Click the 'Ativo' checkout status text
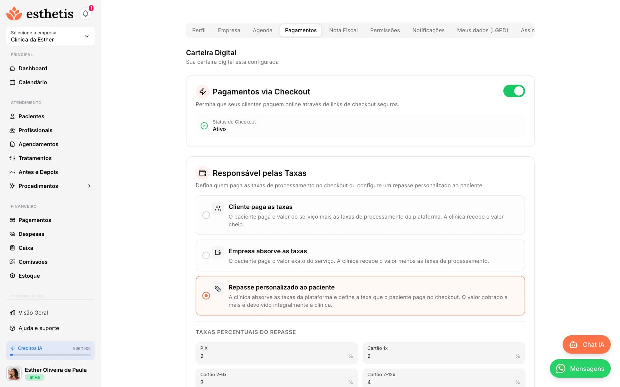Image resolution: width=620 pixels, height=387 pixels. click(219, 129)
